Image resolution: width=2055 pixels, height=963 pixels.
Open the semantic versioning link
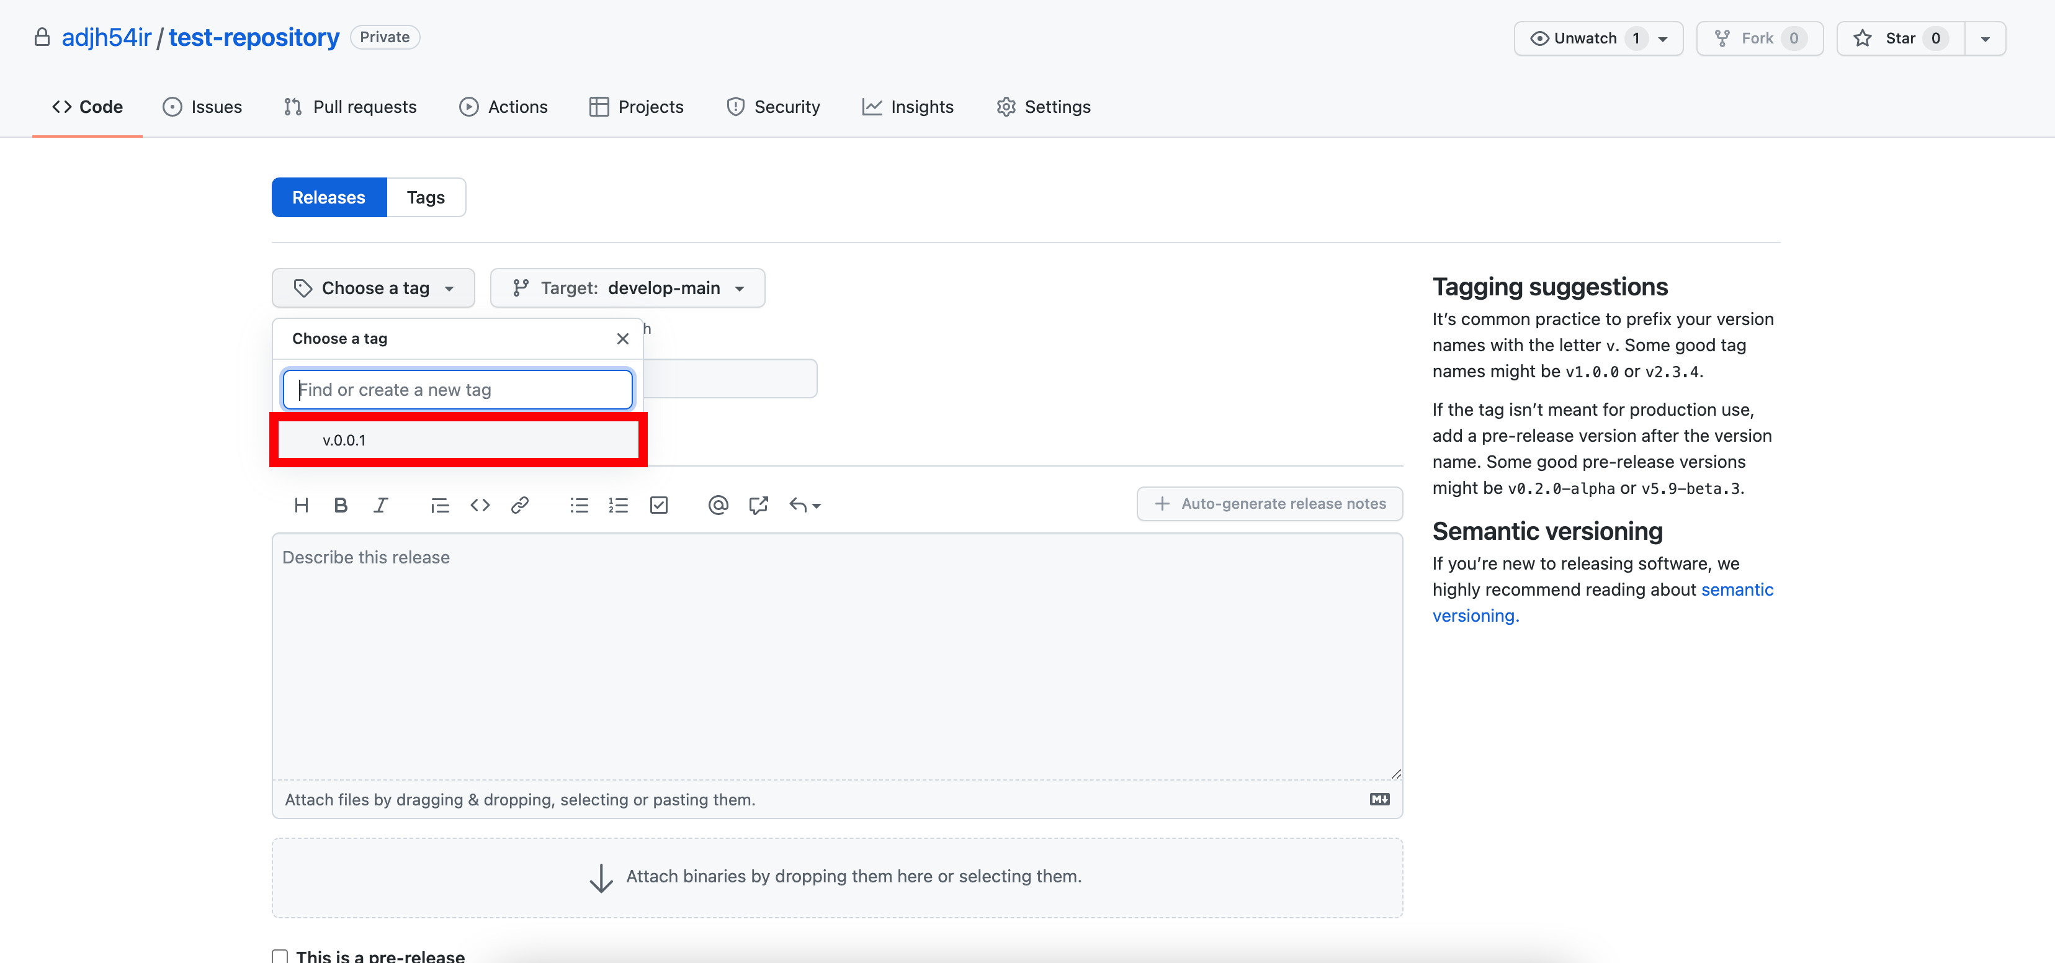click(x=1737, y=589)
